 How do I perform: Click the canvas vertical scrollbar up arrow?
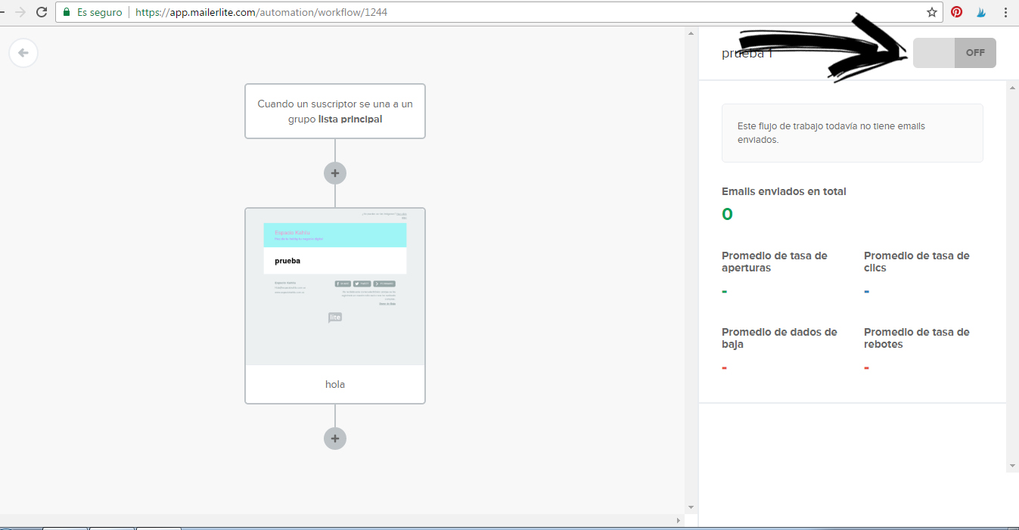click(689, 33)
